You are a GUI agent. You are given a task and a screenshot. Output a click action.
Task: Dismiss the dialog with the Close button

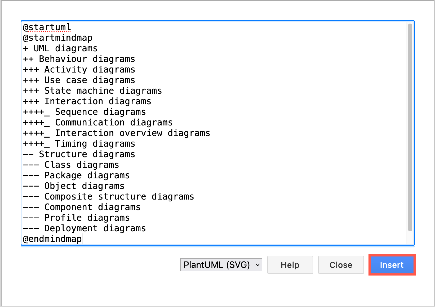pyautogui.click(x=341, y=265)
